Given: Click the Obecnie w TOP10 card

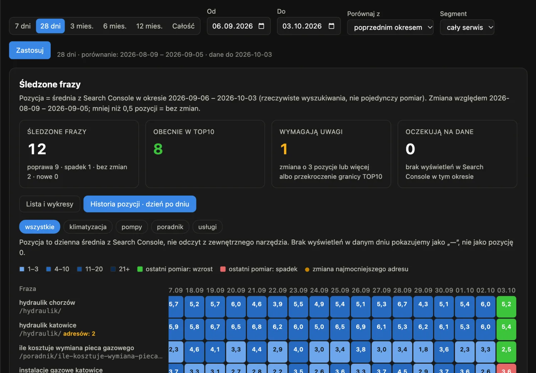Looking at the screenshot, I should coord(205,154).
